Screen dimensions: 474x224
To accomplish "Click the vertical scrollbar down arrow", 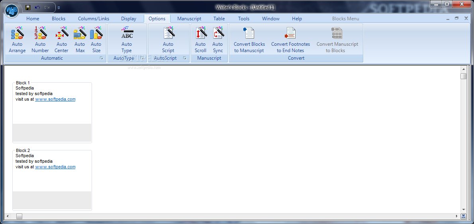I will click(463, 210).
